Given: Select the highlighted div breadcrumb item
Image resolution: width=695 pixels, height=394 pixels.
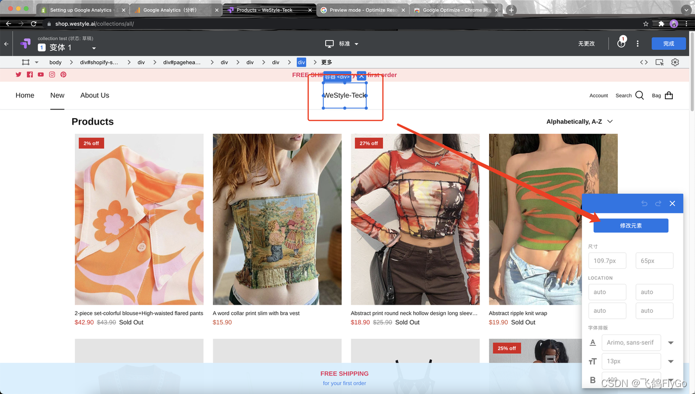Looking at the screenshot, I should (x=301, y=62).
